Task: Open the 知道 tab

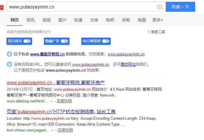Action: coord(78,20)
